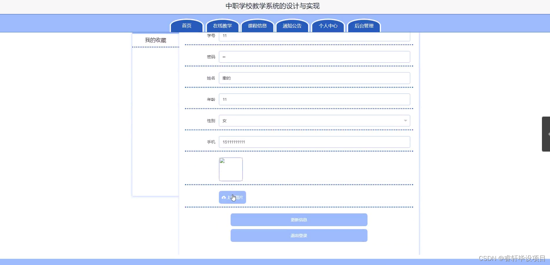The image size is (550, 265).
Task: Click the 手机 phone number field
Action: (314, 142)
